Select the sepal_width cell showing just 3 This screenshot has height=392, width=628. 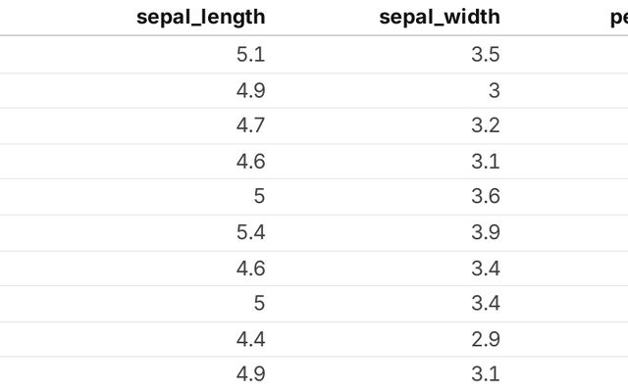(494, 90)
